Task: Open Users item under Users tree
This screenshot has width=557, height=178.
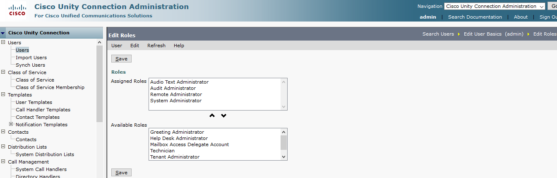Action: click(22, 50)
